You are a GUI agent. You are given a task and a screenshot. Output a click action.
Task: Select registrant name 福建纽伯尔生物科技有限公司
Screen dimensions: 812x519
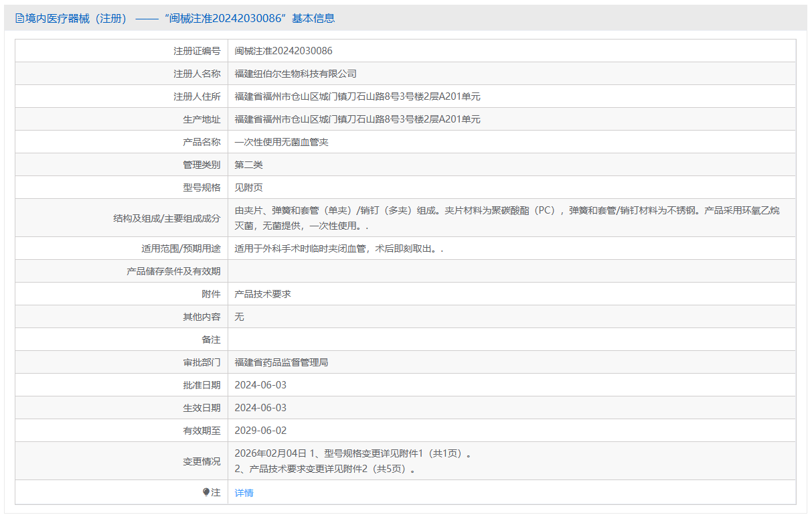coord(296,74)
